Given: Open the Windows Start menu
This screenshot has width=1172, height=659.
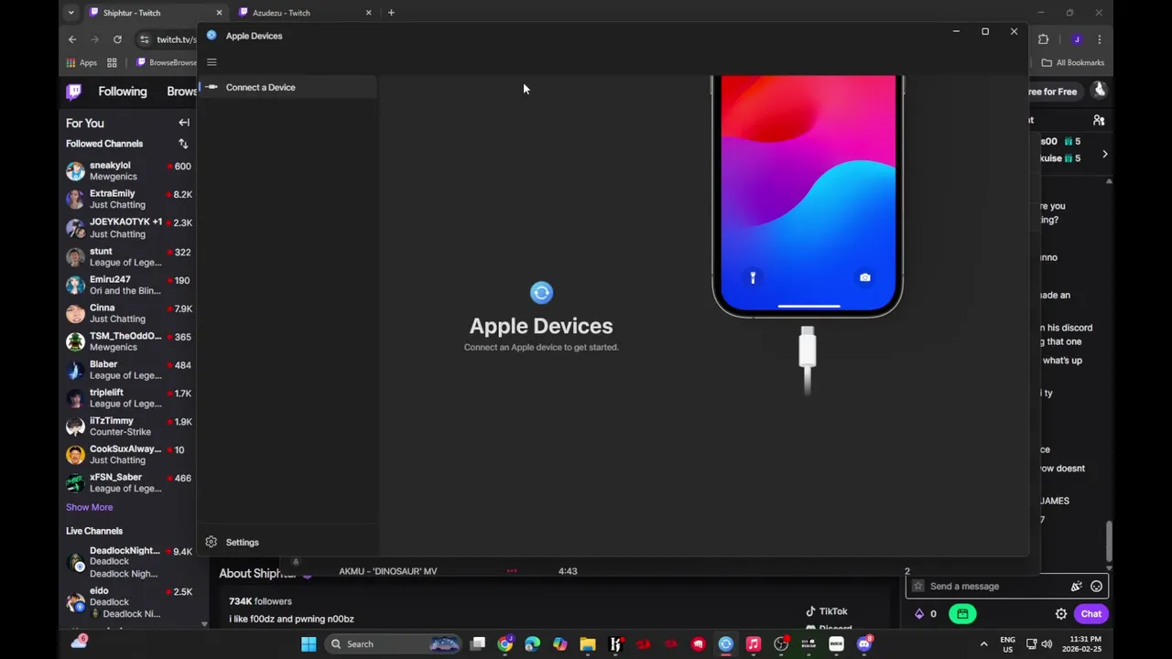Looking at the screenshot, I should coord(309,643).
